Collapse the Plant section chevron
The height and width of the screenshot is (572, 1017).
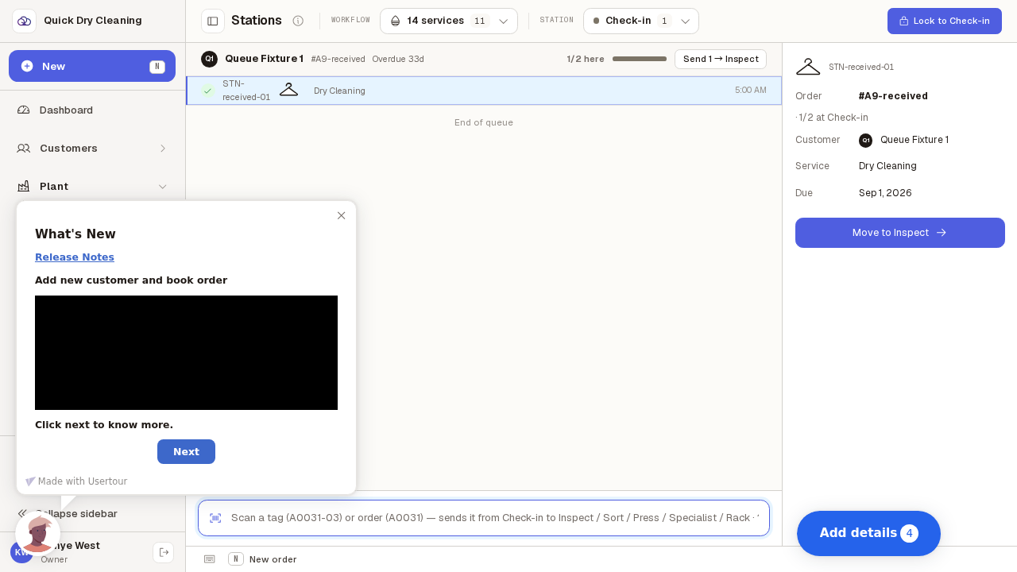163,186
